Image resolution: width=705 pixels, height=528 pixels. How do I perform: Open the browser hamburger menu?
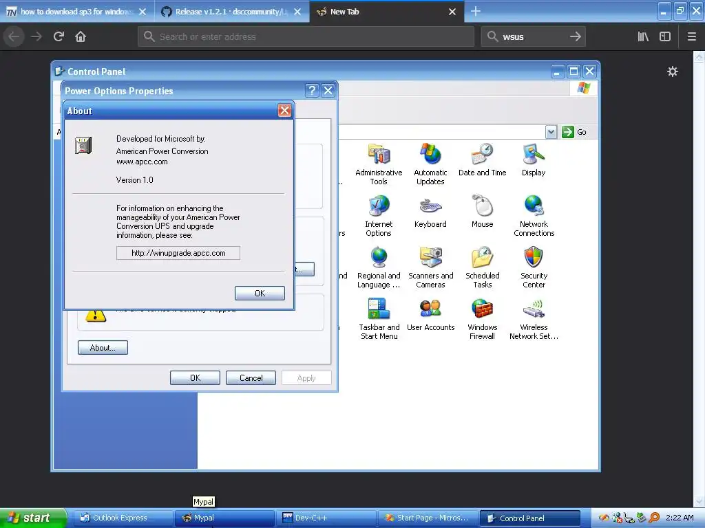tap(691, 36)
